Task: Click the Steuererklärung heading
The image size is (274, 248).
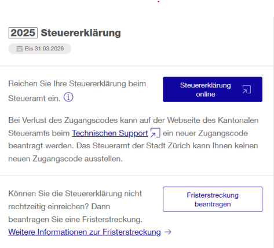Action: (x=81, y=33)
